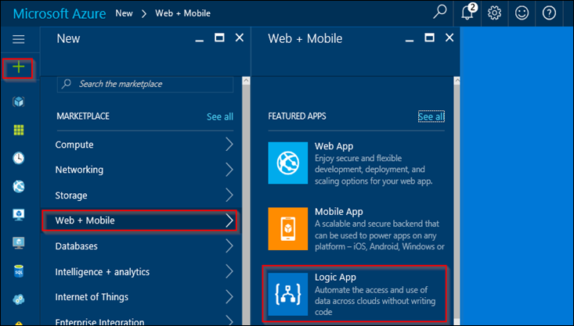Expand the Storage category chevron

[229, 195]
